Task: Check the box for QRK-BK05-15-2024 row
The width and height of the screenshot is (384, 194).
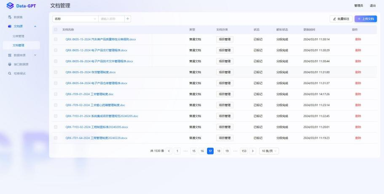Action: click(56, 40)
